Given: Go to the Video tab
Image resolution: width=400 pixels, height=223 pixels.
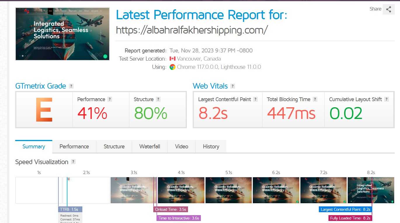Looking at the screenshot, I should (x=182, y=147).
